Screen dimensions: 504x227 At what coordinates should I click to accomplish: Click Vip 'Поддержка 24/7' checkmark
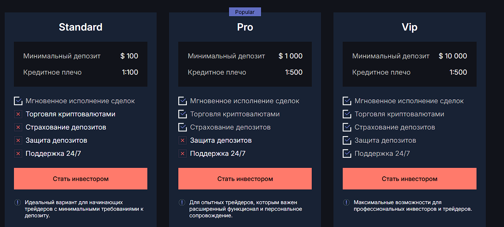[x=347, y=154]
